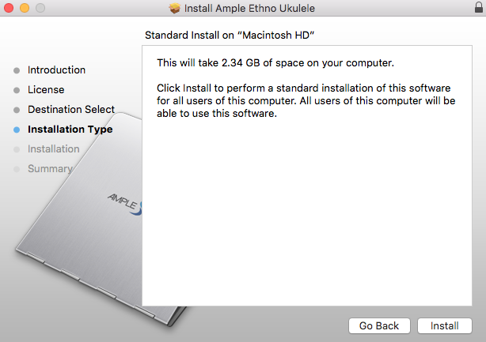Select the Destination Select step label
The width and height of the screenshot is (486, 342).
(x=71, y=110)
